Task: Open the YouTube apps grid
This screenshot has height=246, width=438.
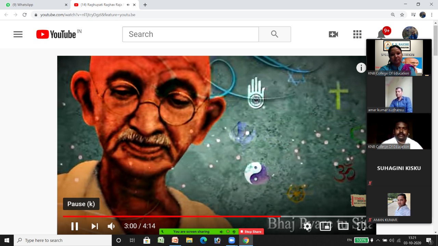Action: (357, 34)
